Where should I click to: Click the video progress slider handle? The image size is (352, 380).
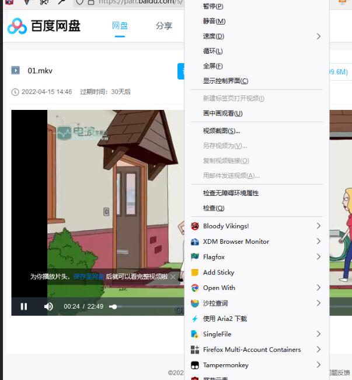114,306
